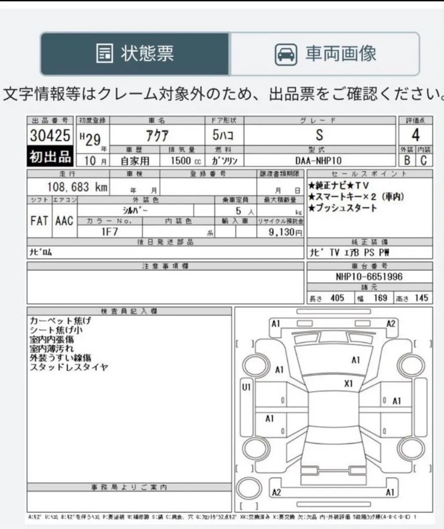Select the seating capacity 5 人
The height and width of the screenshot is (529, 444).
(245, 211)
